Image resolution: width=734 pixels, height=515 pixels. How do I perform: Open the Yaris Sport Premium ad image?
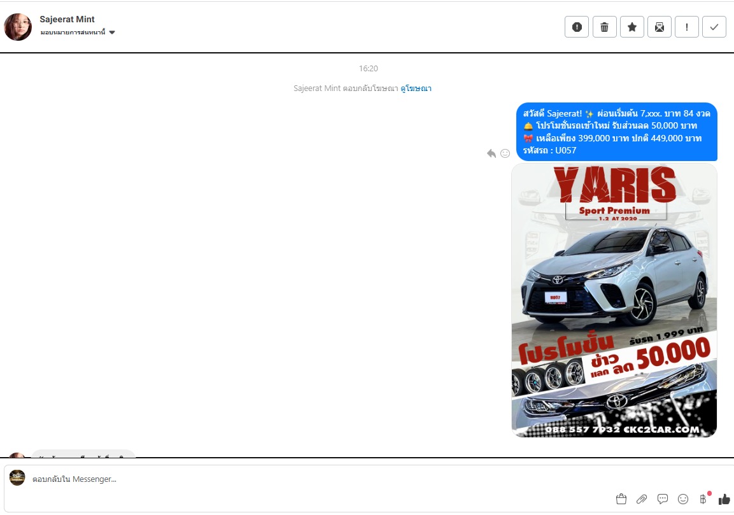tap(614, 300)
